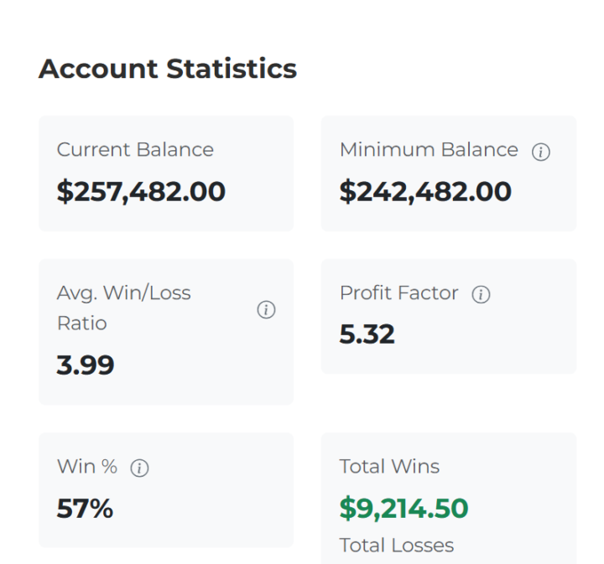The image size is (604, 564).
Task: Click the Avg. Win/Loss Ratio label
Action: (123, 308)
